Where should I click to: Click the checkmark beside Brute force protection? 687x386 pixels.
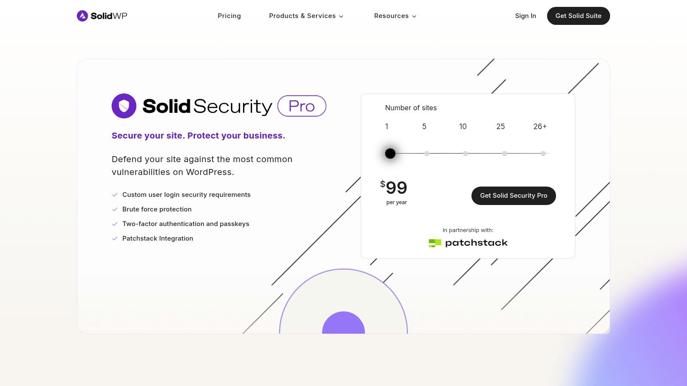pyautogui.click(x=115, y=209)
